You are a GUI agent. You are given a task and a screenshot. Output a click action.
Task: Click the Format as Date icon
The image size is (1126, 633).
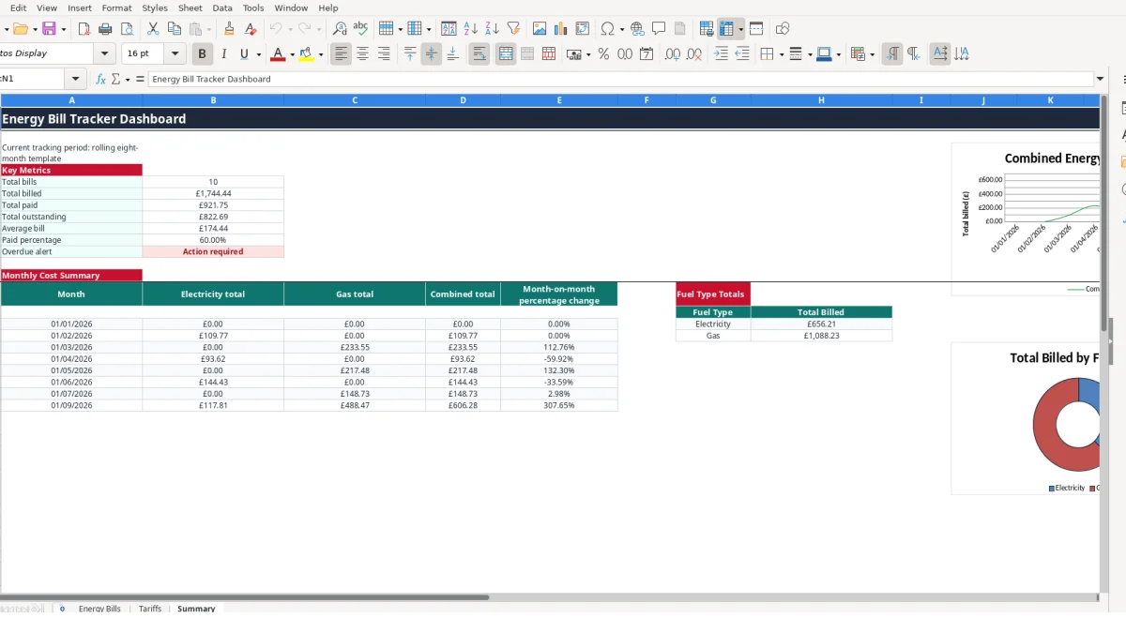[647, 54]
